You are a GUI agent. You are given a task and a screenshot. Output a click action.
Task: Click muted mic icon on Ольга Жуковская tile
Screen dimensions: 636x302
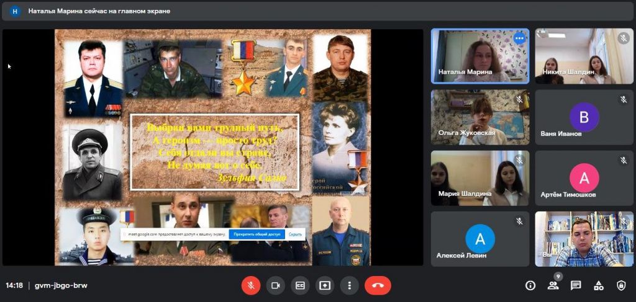(x=519, y=99)
